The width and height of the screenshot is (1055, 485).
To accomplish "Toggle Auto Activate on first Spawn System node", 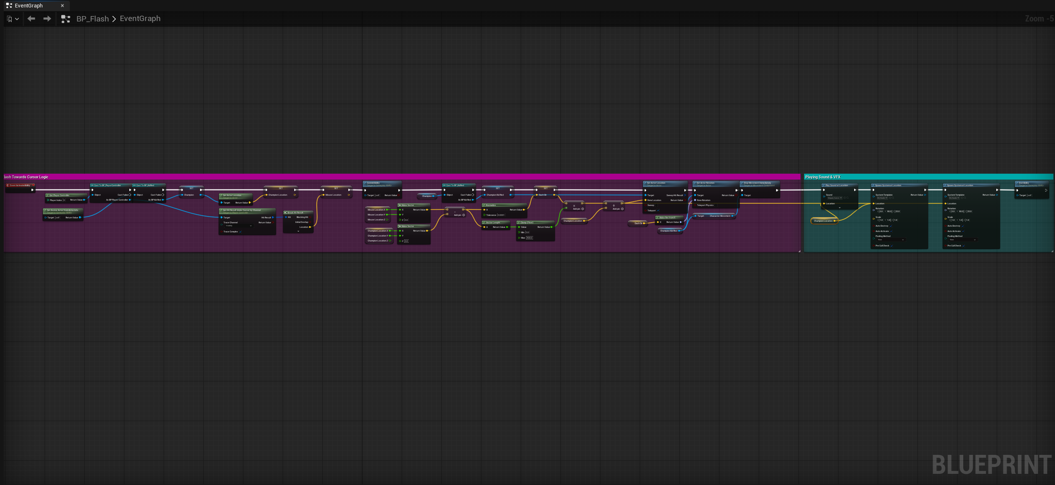I will coord(891,231).
